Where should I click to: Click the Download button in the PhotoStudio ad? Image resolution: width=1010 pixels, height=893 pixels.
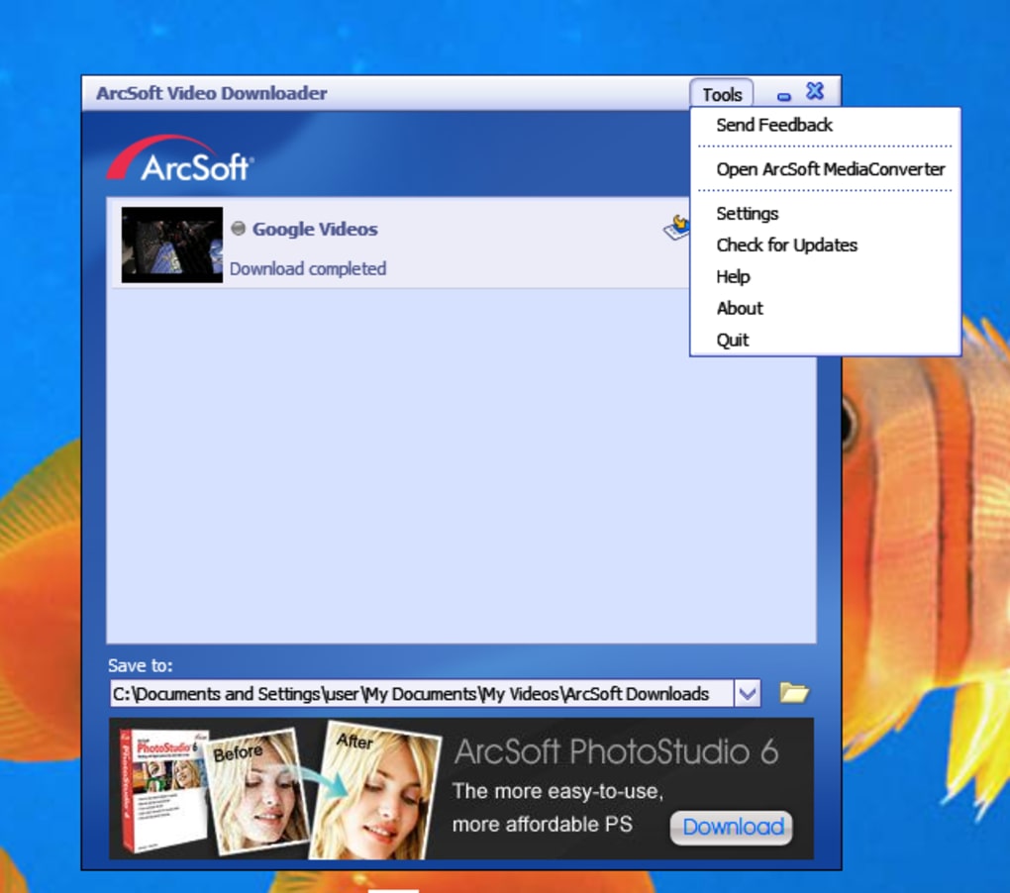click(x=732, y=827)
